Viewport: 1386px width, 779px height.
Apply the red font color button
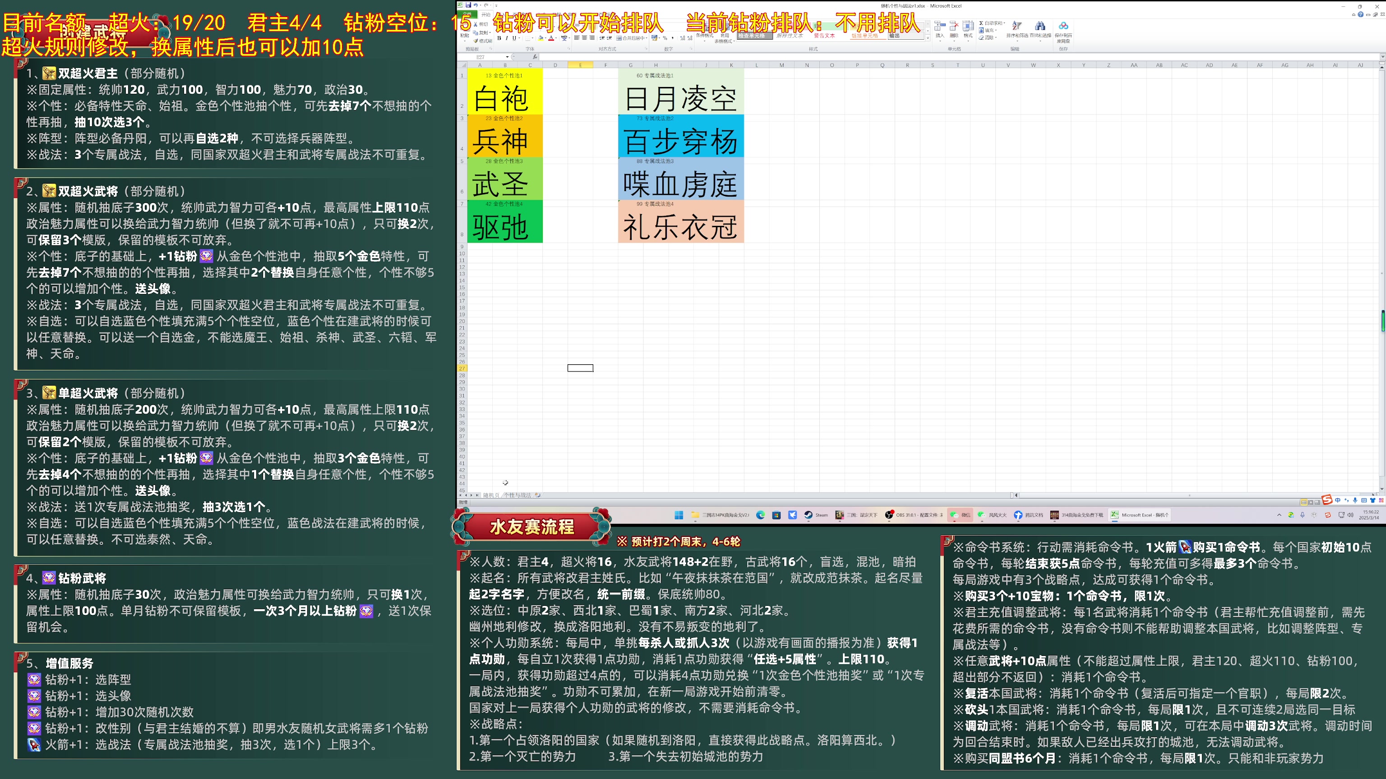tap(551, 38)
